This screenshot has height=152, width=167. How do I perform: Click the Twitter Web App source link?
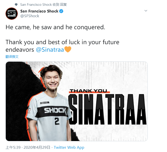coord(69,148)
